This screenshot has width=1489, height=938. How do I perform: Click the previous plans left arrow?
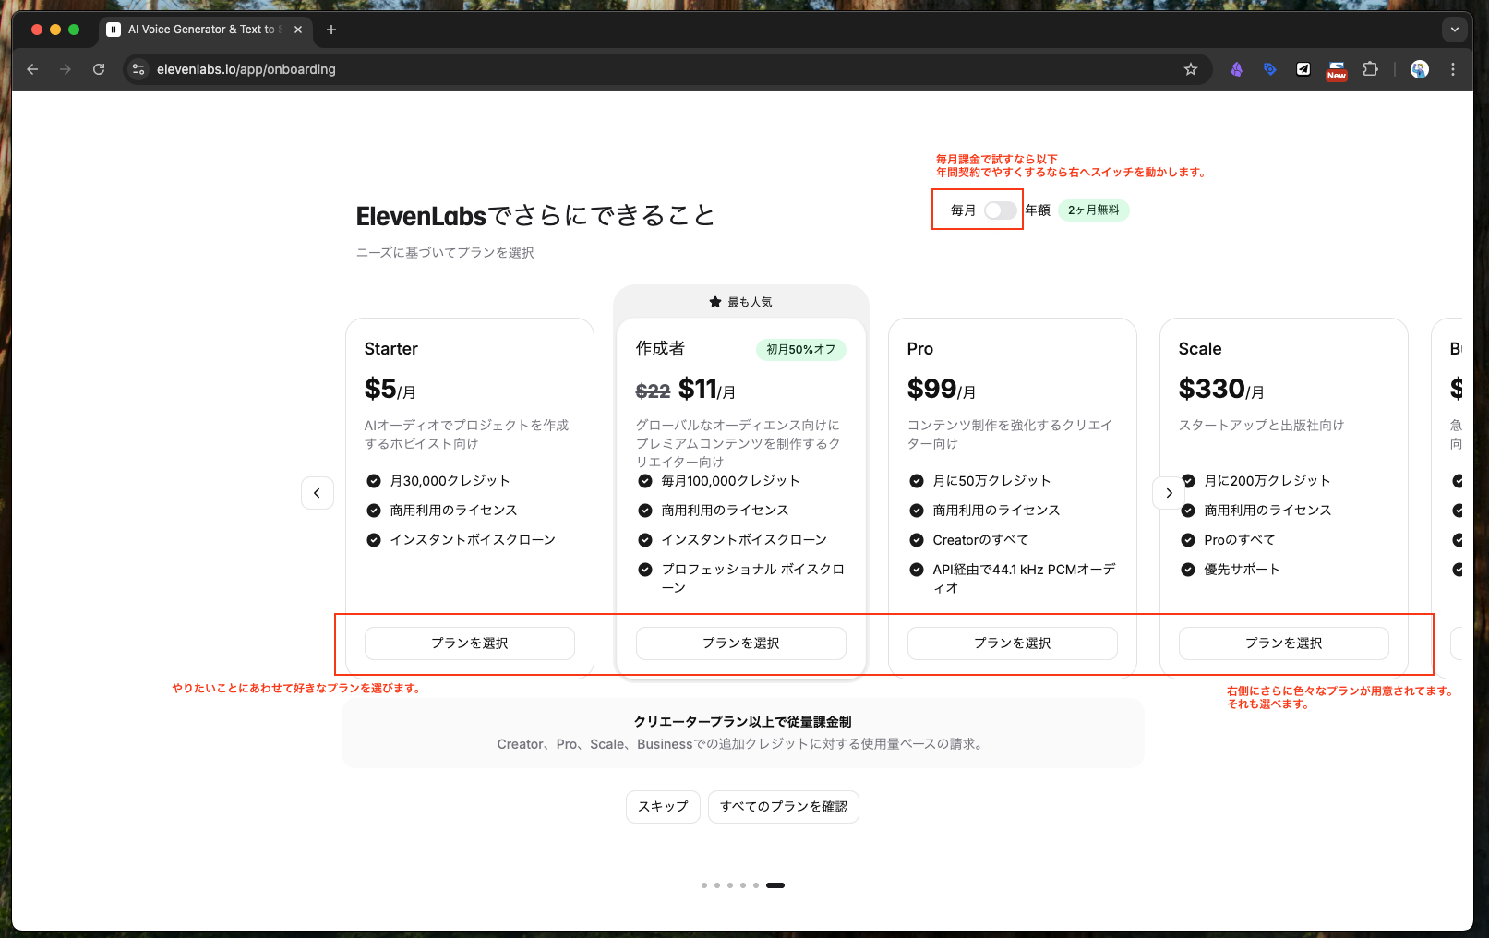pos(317,493)
